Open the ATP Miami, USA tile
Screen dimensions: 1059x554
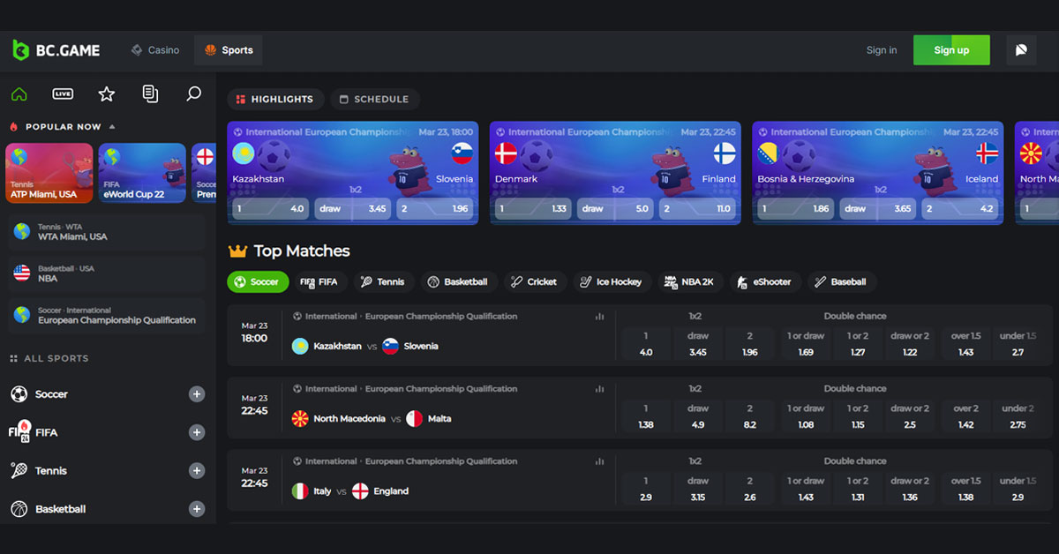click(x=49, y=173)
